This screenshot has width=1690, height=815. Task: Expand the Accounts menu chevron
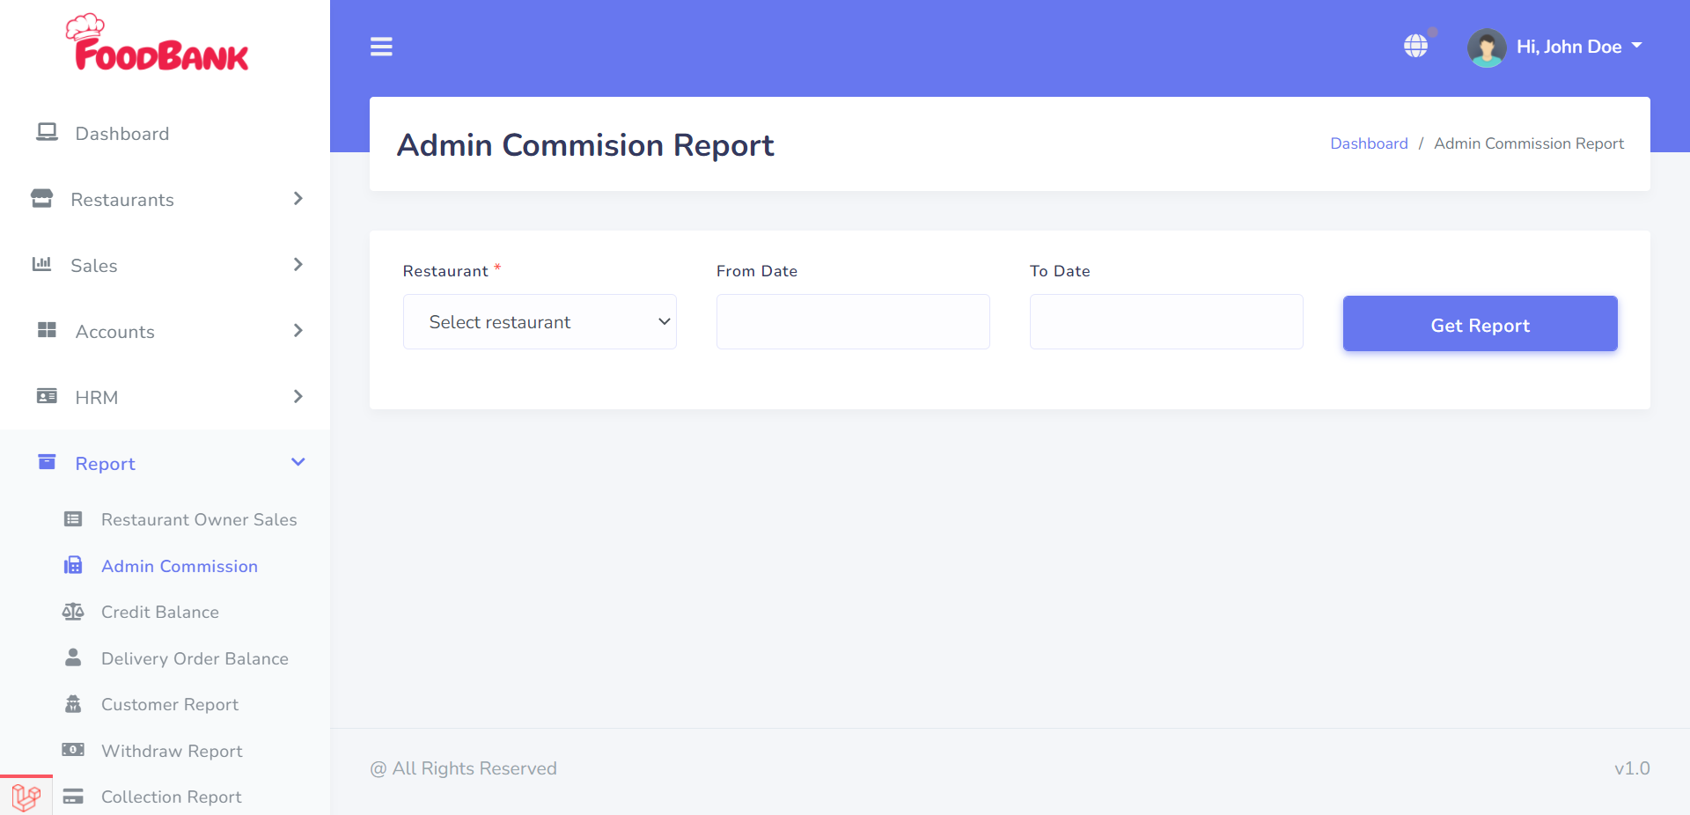pos(298,331)
